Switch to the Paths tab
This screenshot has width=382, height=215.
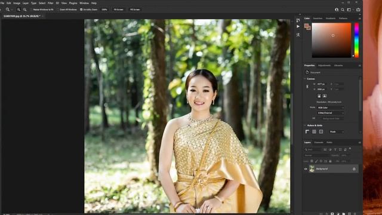click(x=329, y=142)
